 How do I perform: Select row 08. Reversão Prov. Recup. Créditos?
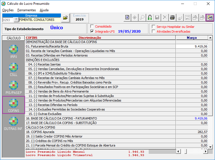tap(100, 82)
